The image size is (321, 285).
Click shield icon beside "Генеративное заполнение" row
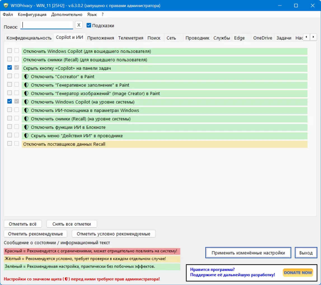point(26,85)
